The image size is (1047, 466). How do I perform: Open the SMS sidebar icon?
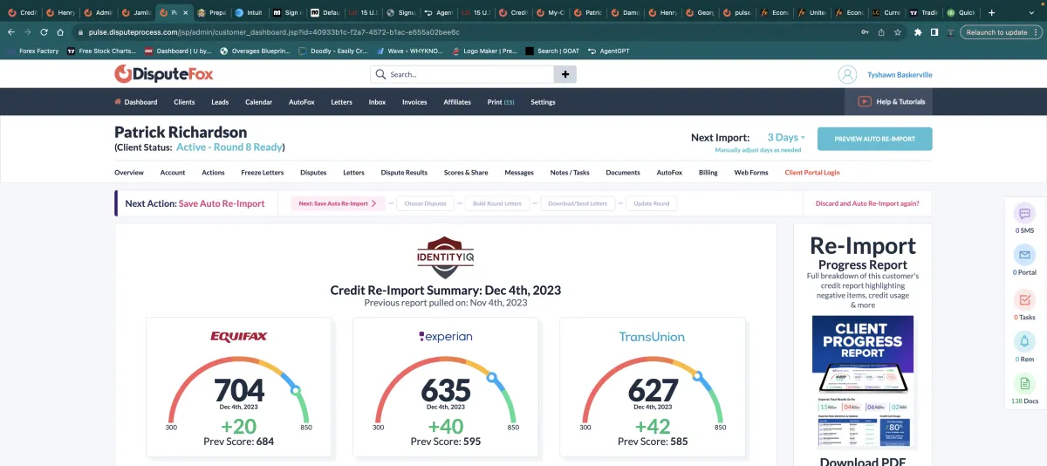[x=1024, y=213]
